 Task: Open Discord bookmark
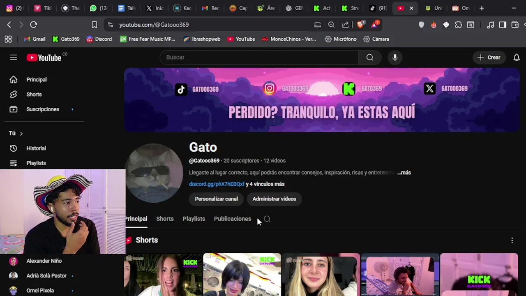[x=99, y=39]
